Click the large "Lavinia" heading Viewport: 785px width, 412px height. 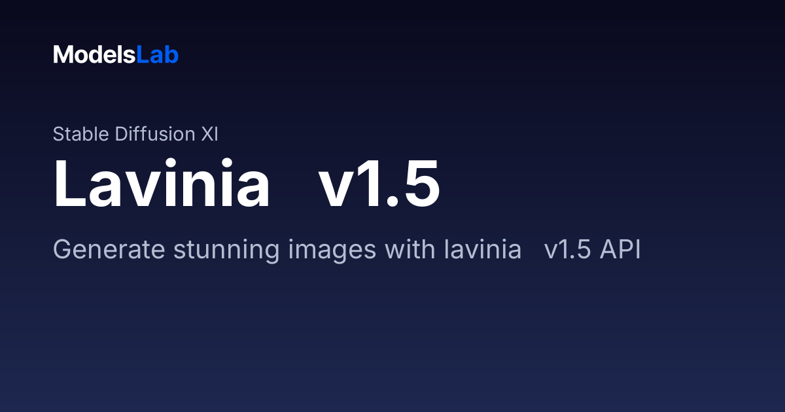pos(162,183)
